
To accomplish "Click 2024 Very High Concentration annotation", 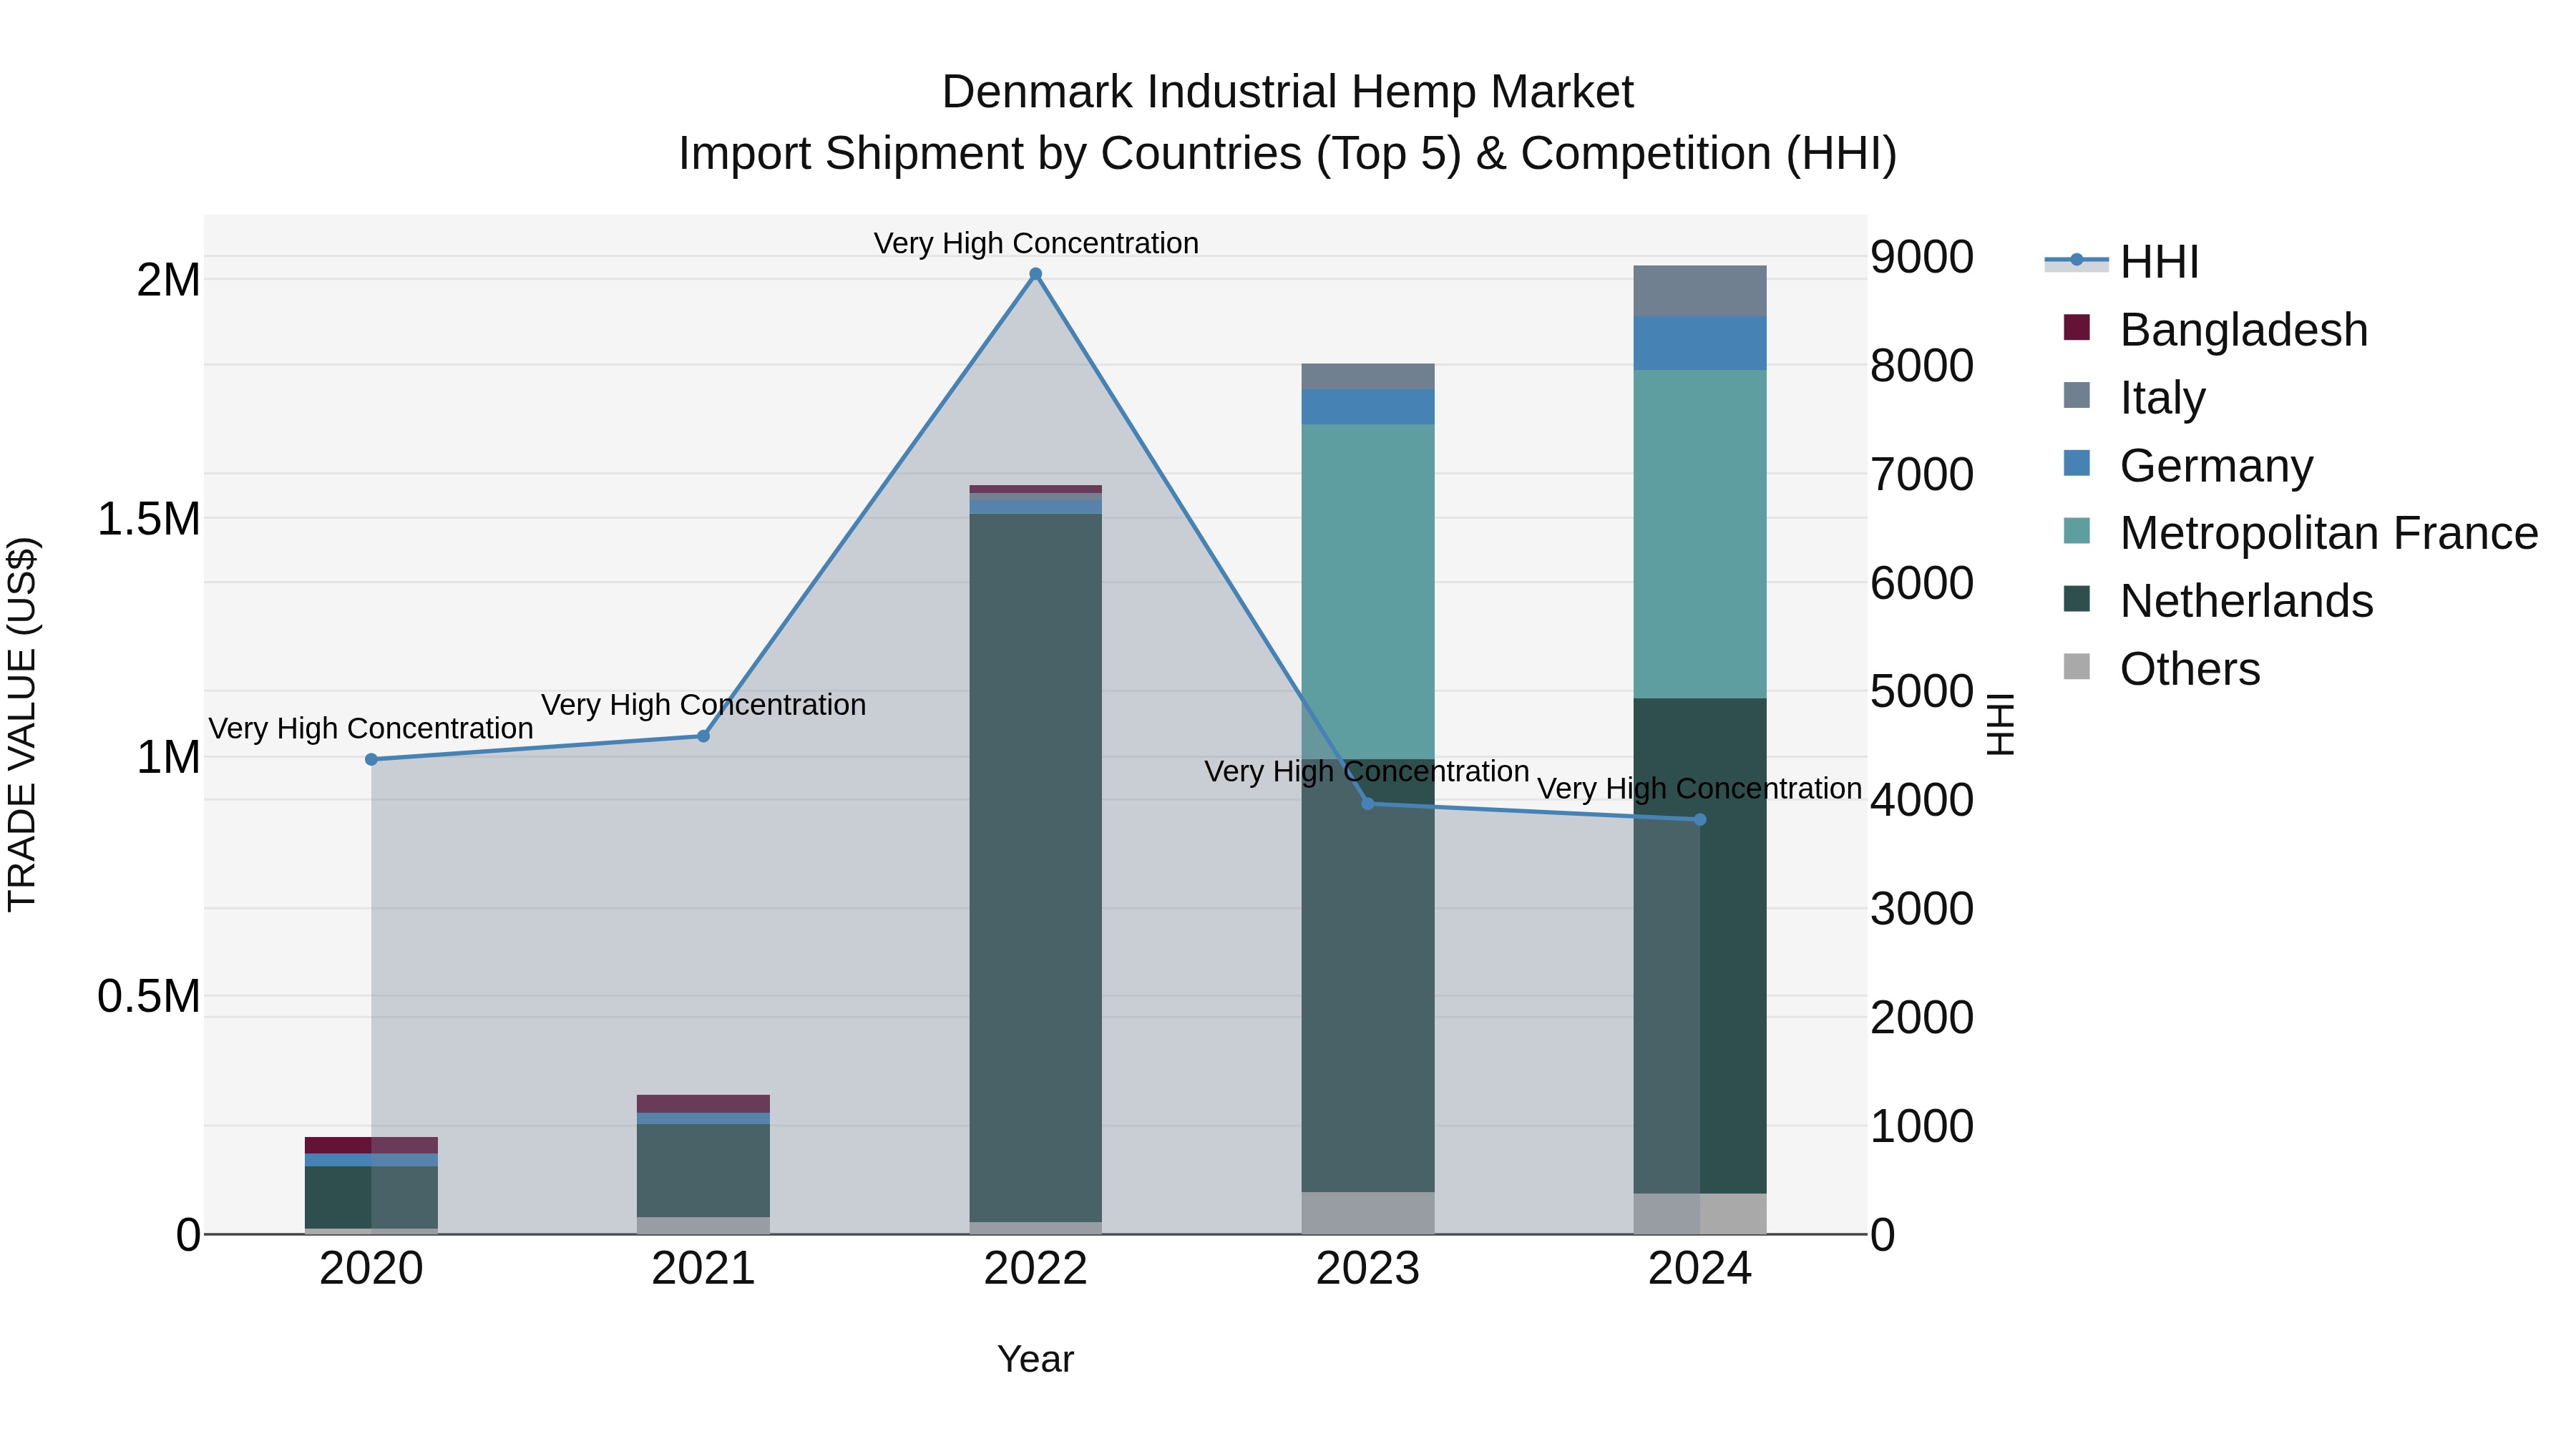I will [x=1699, y=789].
